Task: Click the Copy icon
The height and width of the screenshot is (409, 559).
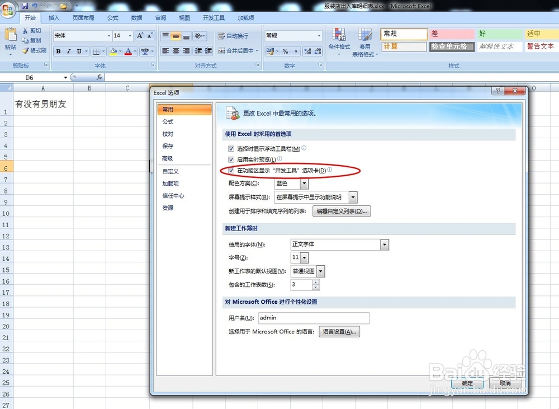Action: click(25, 40)
